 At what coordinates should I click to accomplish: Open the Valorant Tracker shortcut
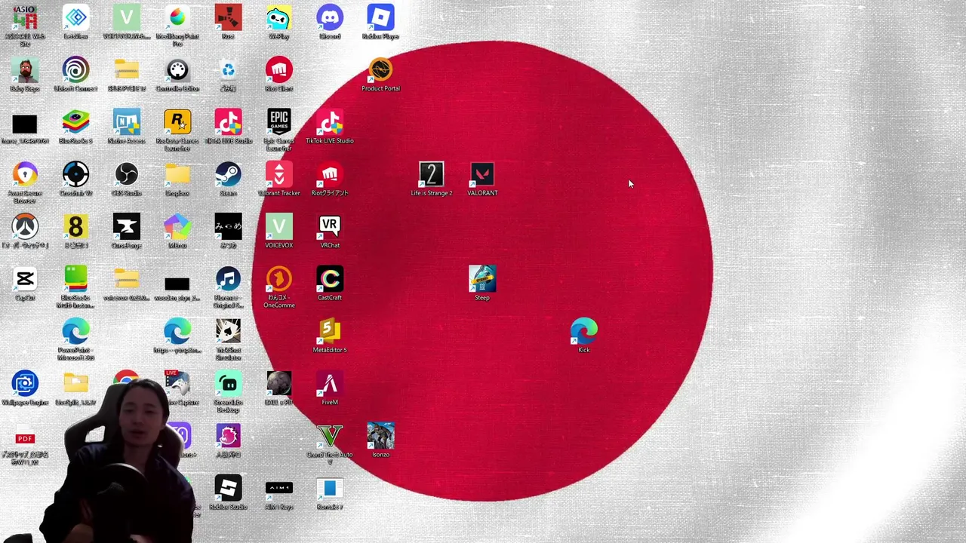point(278,175)
